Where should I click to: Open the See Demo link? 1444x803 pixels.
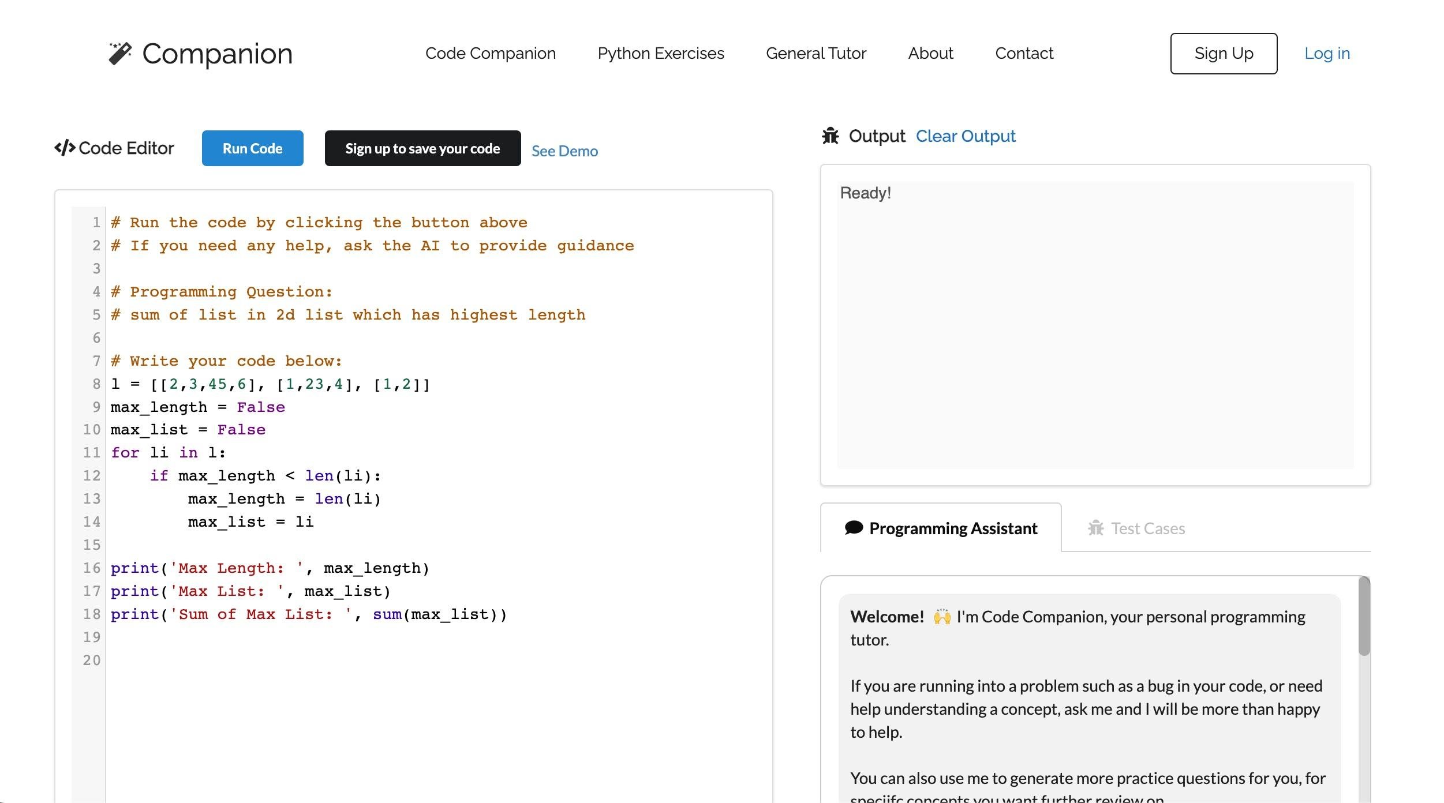pyautogui.click(x=564, y=151)
